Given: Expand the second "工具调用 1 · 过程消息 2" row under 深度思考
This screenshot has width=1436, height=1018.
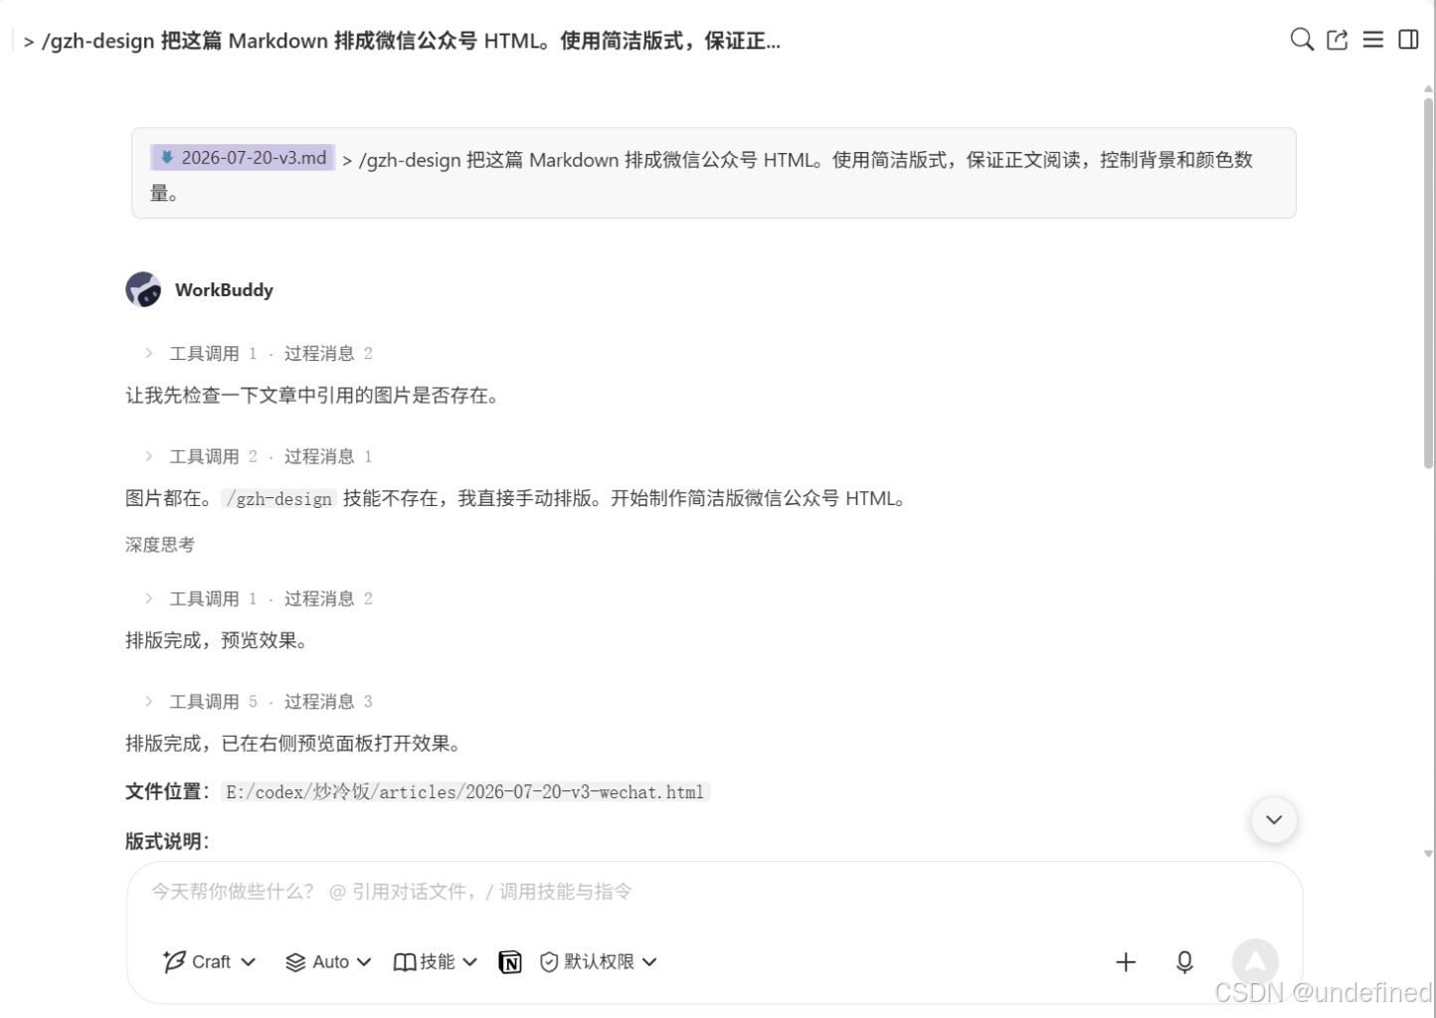Looking at the screenshot, I should point(259,598).
